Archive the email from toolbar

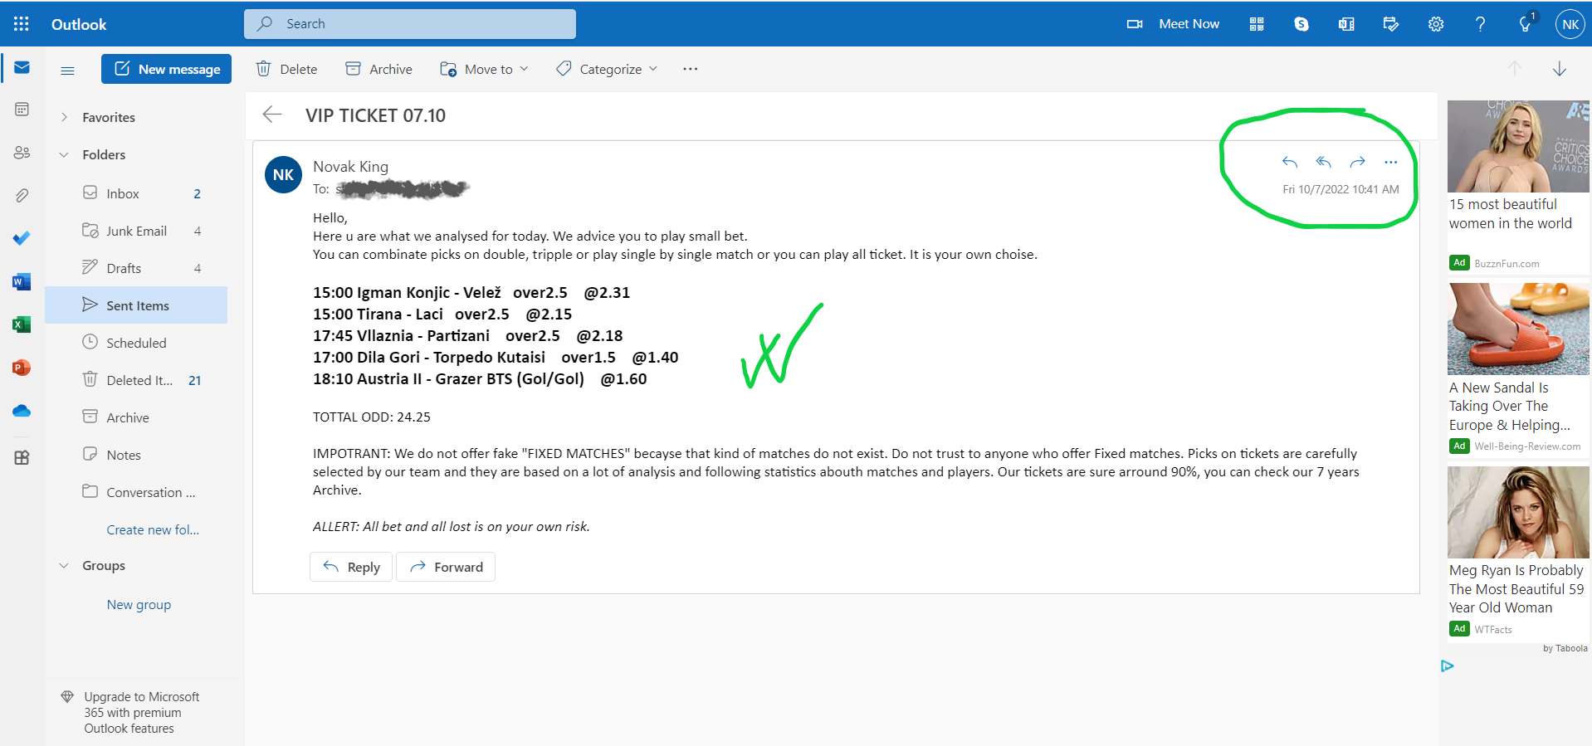coord(379,69)
